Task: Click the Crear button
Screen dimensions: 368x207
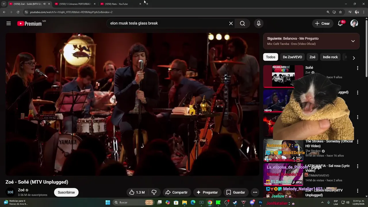Action: 322,24
